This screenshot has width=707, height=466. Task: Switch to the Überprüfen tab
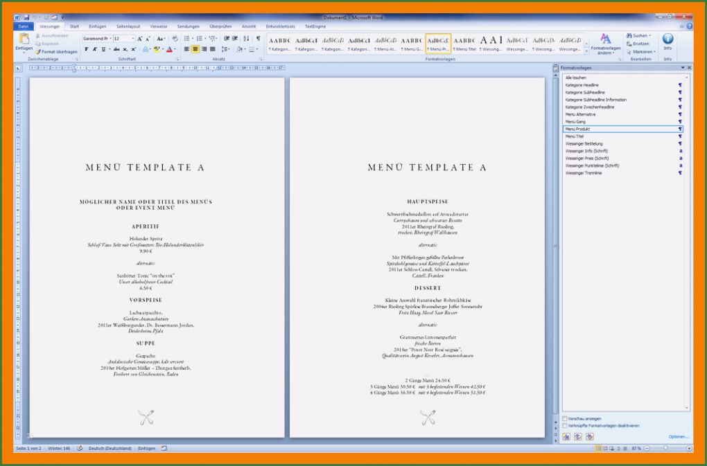point(220,26)
